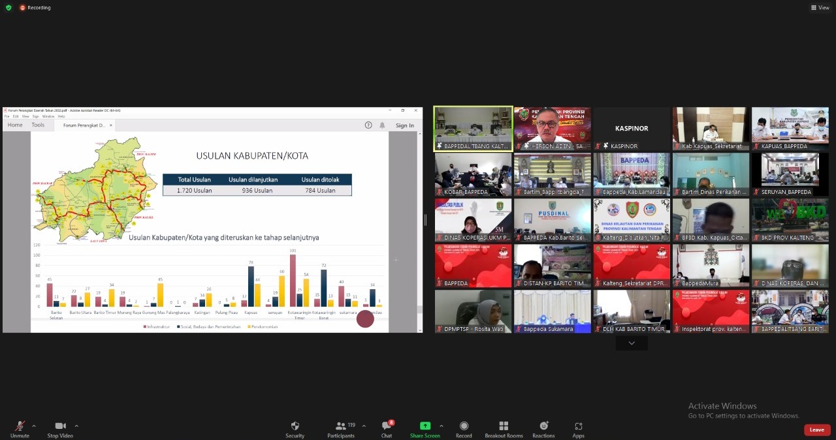This screenshot has height=440, width=836.
Task: Click Sign In in Acrobat Reader
Action: [x=404, y=125]
